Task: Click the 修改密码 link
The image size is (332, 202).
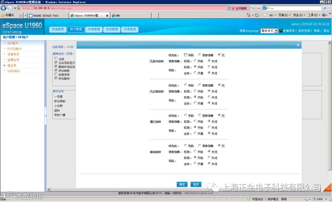Action: coord(304,31)
